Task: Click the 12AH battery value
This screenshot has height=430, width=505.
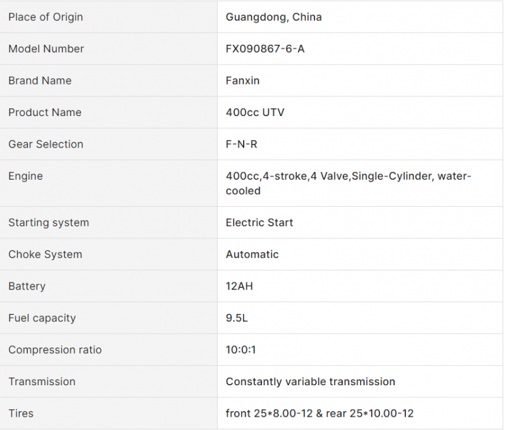Action: [239, 286]
